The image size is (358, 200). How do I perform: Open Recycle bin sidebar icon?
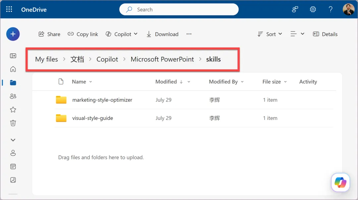coord(13,123)
